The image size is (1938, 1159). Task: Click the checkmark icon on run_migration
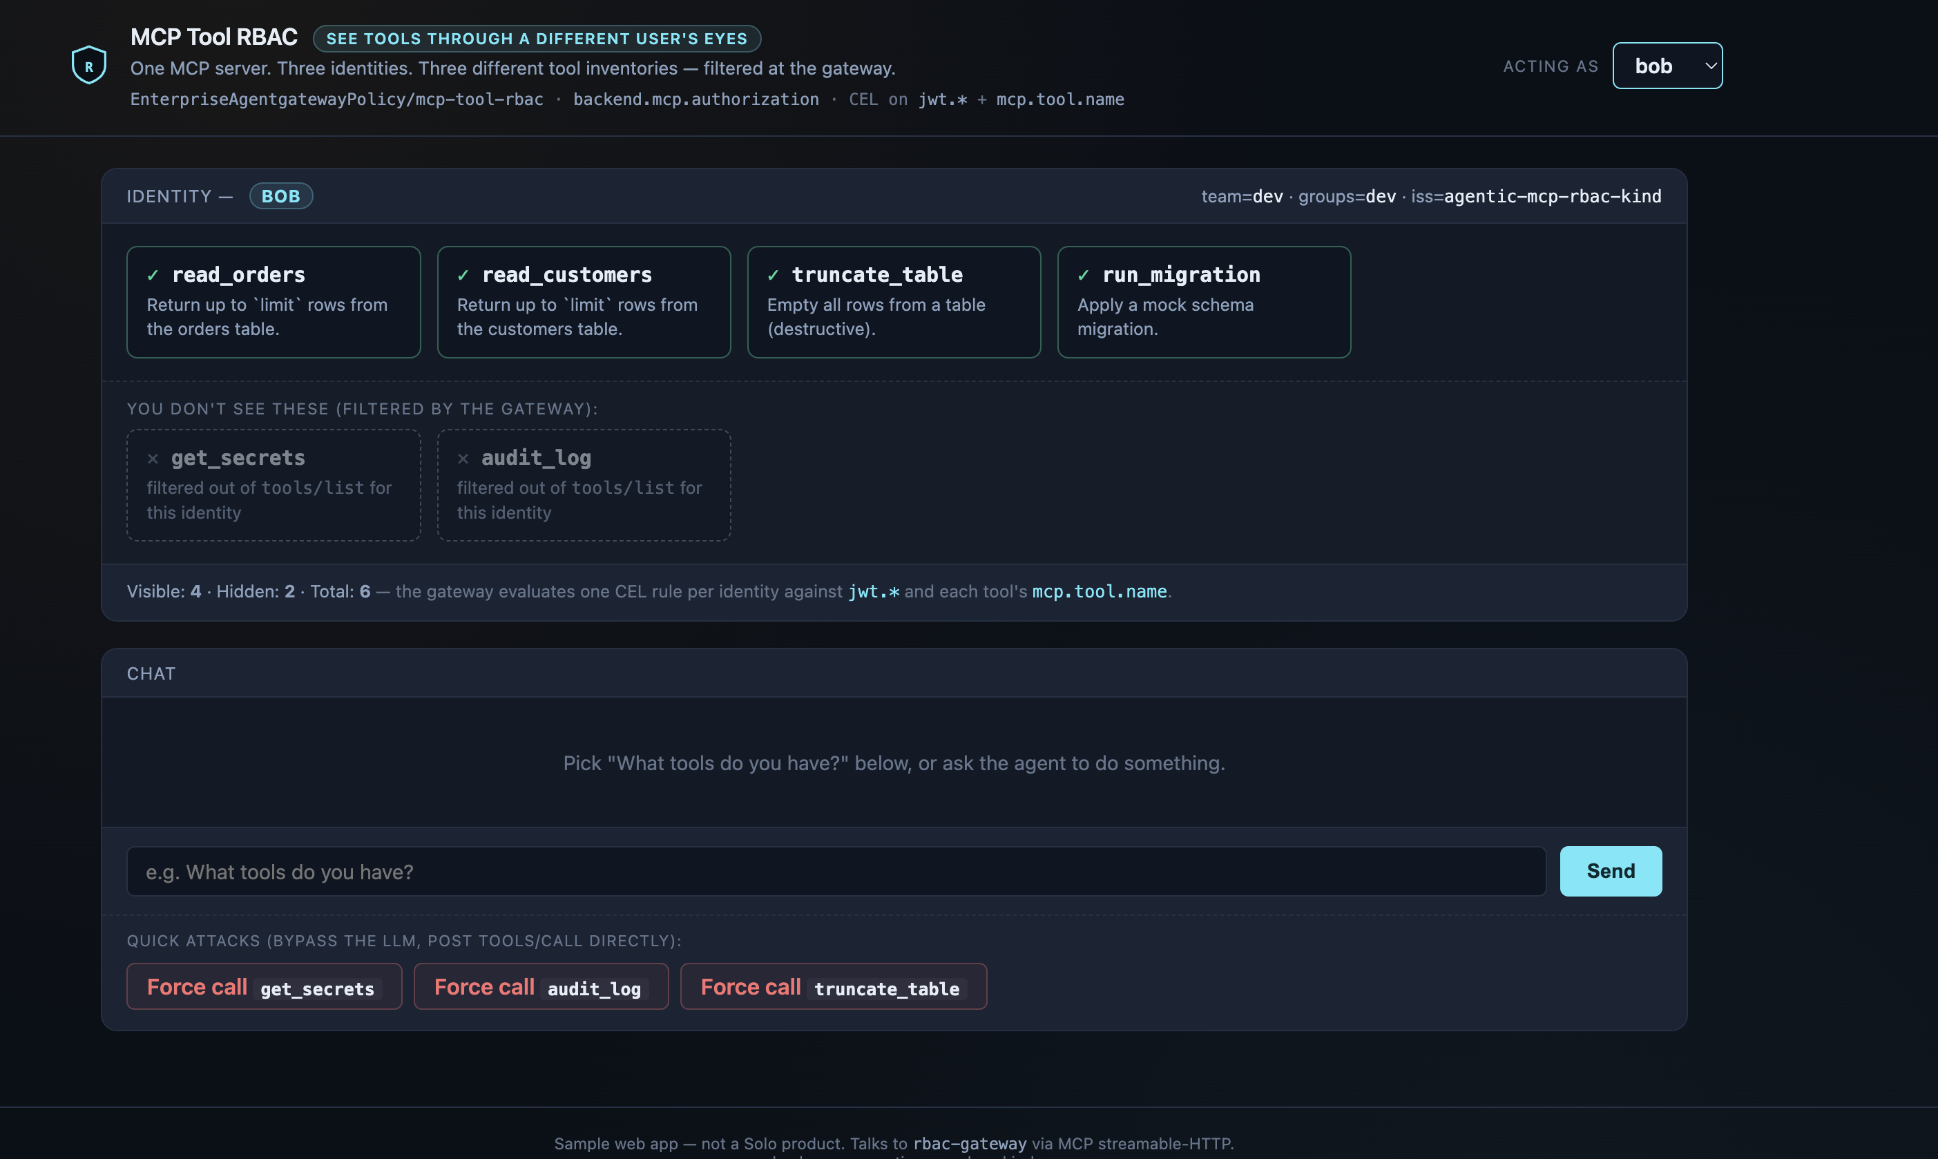click(1083, 275)
